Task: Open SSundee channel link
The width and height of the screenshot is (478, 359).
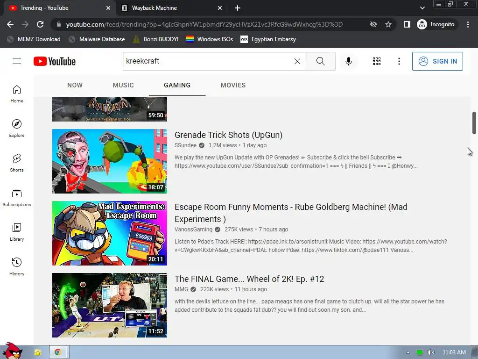Action: coord(185,145)
